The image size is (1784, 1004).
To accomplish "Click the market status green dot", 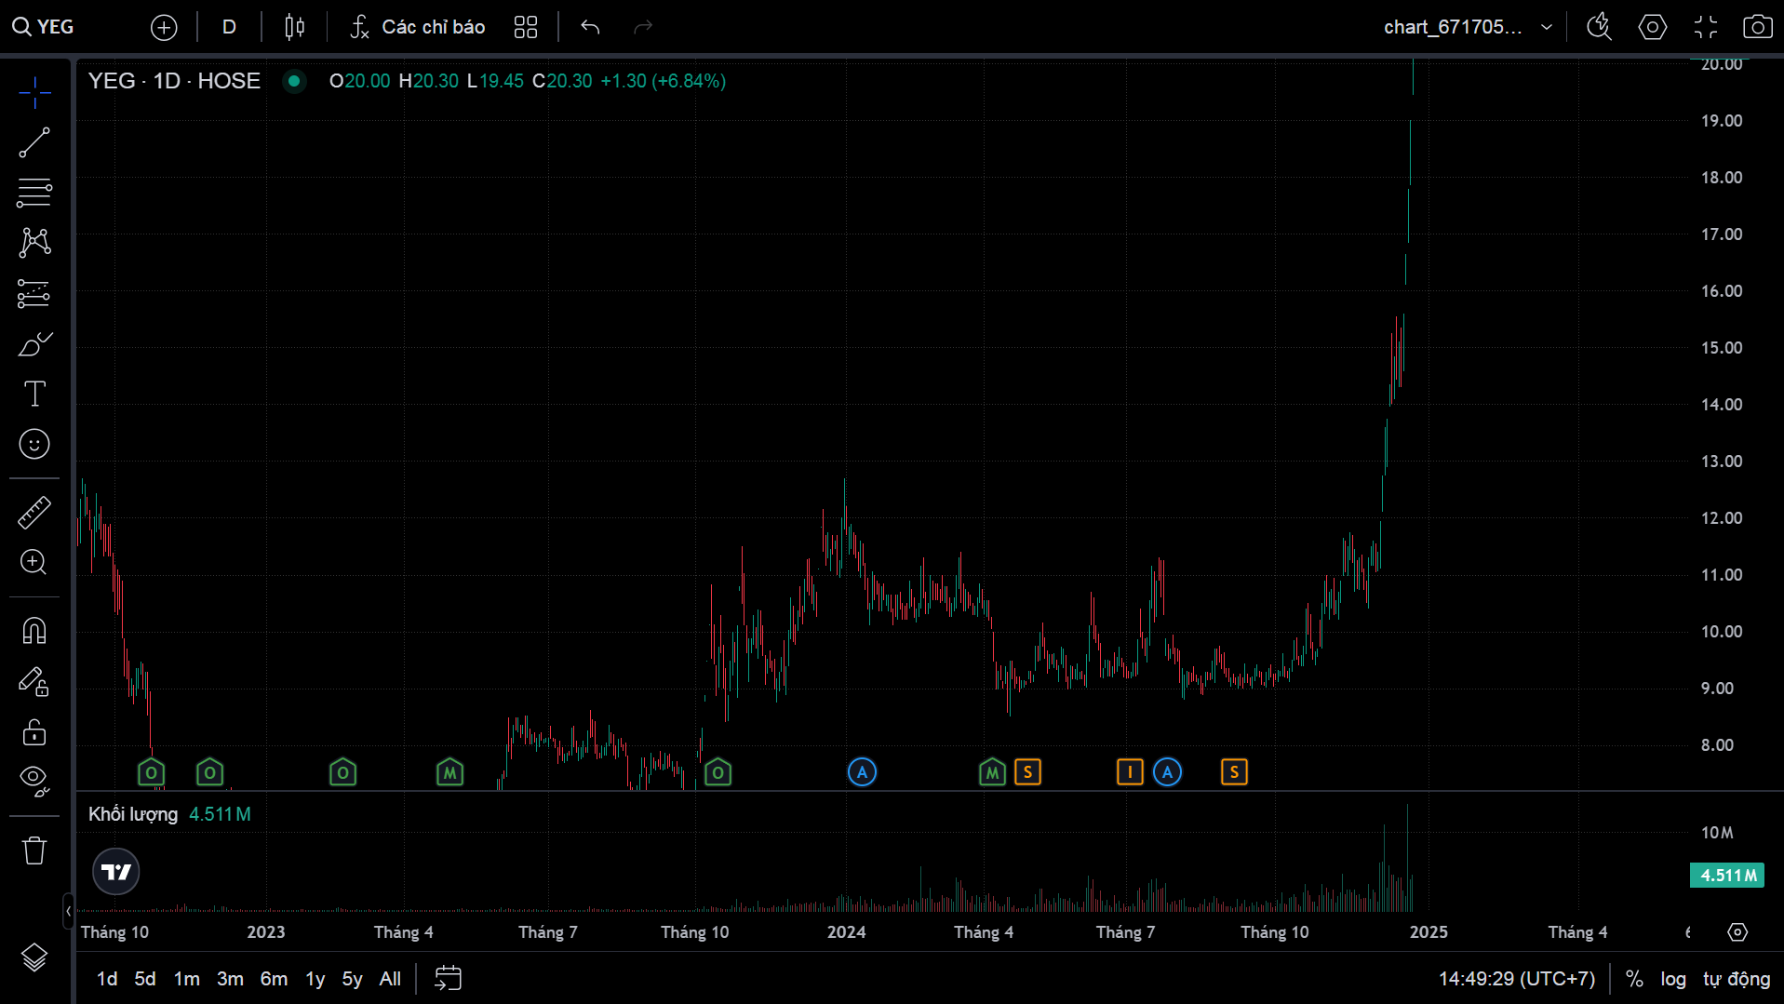I will pos(294,81).
